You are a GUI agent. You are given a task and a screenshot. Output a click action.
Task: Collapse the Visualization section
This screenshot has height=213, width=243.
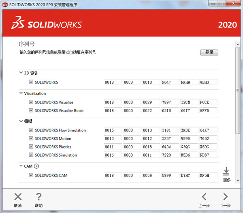click(21, 93)
